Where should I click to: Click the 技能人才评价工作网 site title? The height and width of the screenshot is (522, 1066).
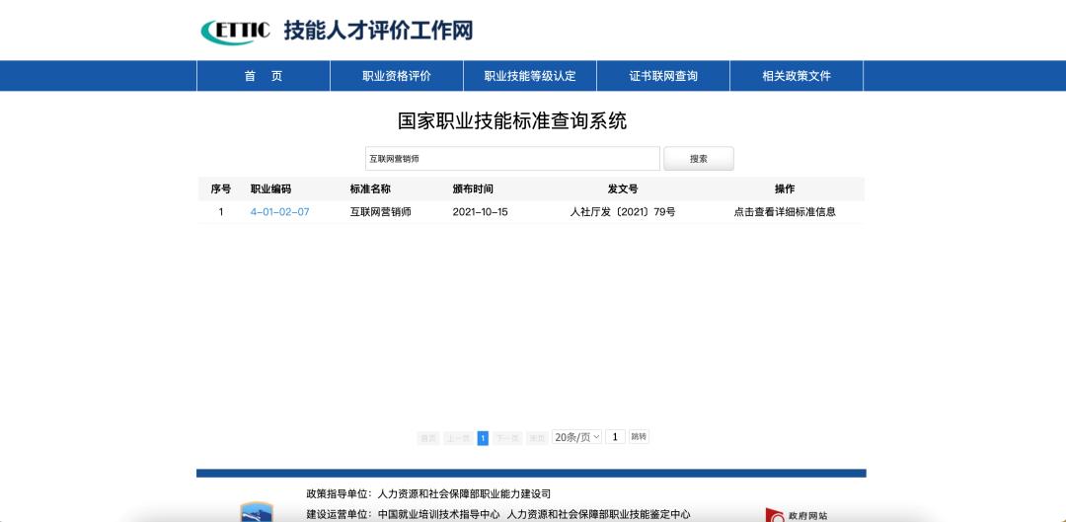[378, 31]
